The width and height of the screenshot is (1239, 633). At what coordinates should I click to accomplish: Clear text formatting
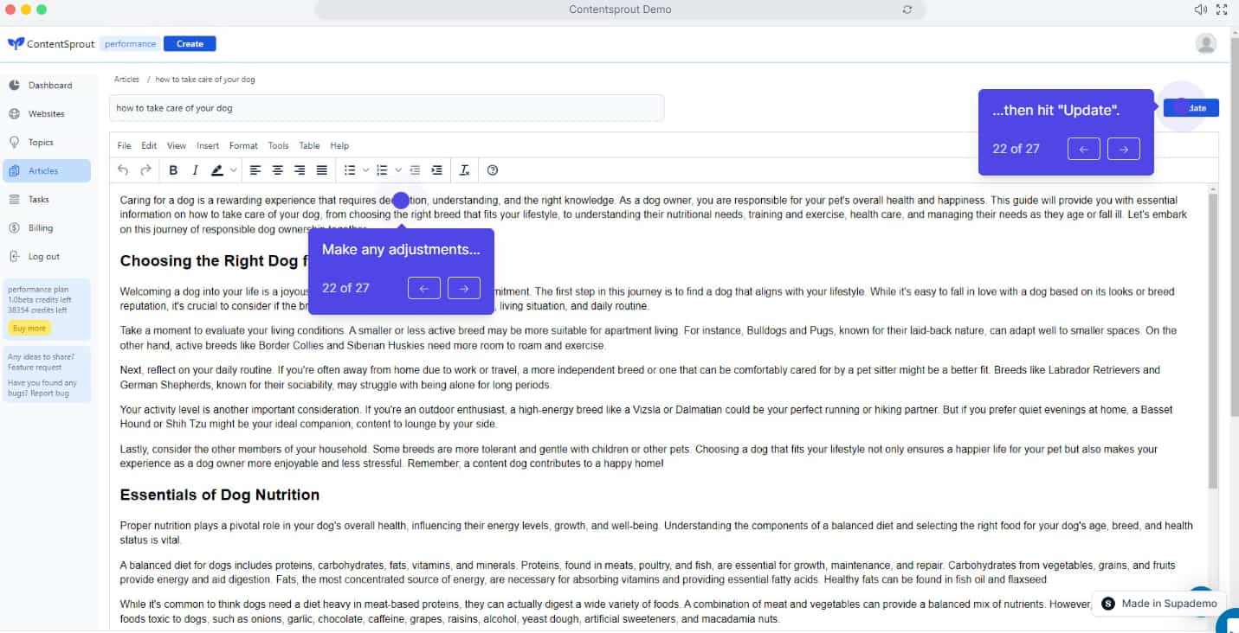tap(464, 169)
